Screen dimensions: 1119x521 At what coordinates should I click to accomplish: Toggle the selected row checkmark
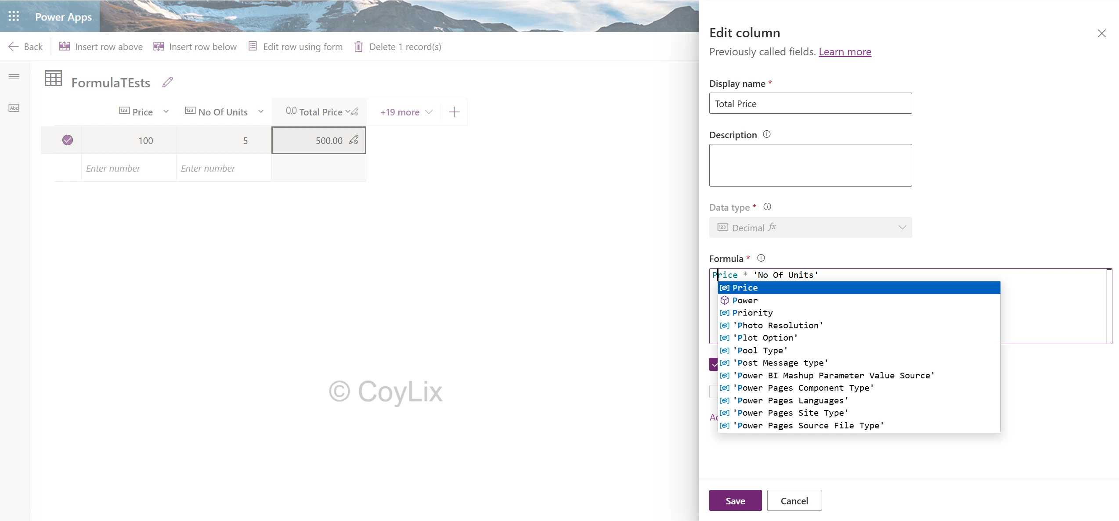point(68,140)
